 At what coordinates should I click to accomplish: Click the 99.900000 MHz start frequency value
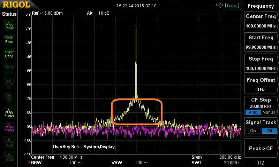coord(261,47)
